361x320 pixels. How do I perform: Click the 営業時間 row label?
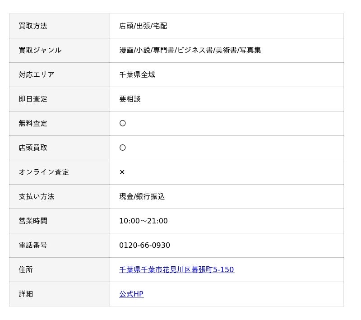point(33,221)
